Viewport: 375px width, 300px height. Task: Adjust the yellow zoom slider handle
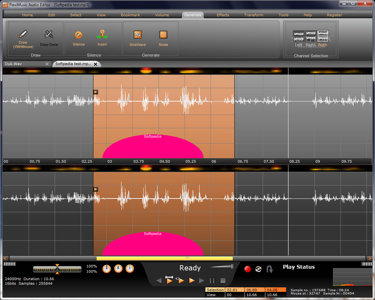pos(57,269)
